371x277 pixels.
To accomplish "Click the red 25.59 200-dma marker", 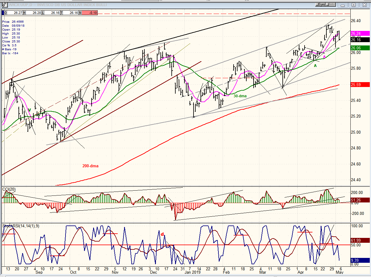I will (360, 85).
